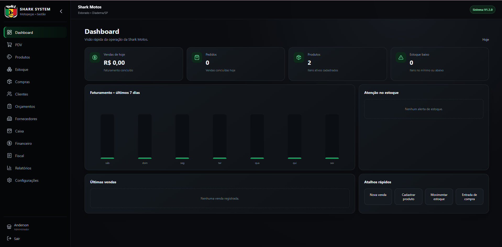The width and height of the screenshot is (502, 247).
Task: Open the Dashboard menu item
Action: [x=35, y=32]
